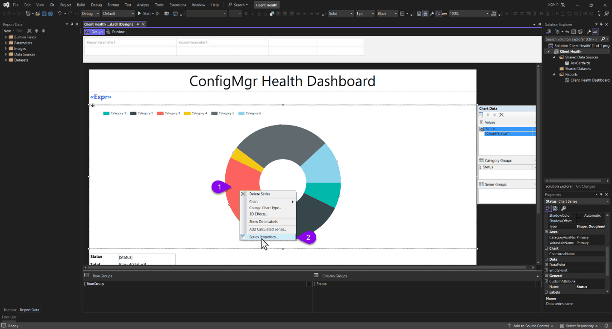
Task: Click the Italic formatting icon
Action: pyautogui.click(x=253, y=14)
